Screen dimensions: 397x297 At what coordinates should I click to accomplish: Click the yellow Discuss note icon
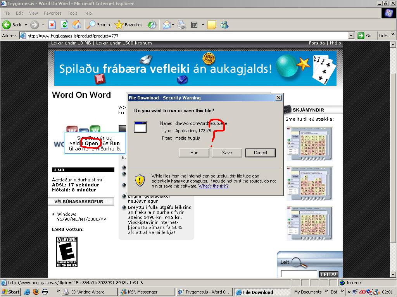pyautogui.click(x=211, y=25)
